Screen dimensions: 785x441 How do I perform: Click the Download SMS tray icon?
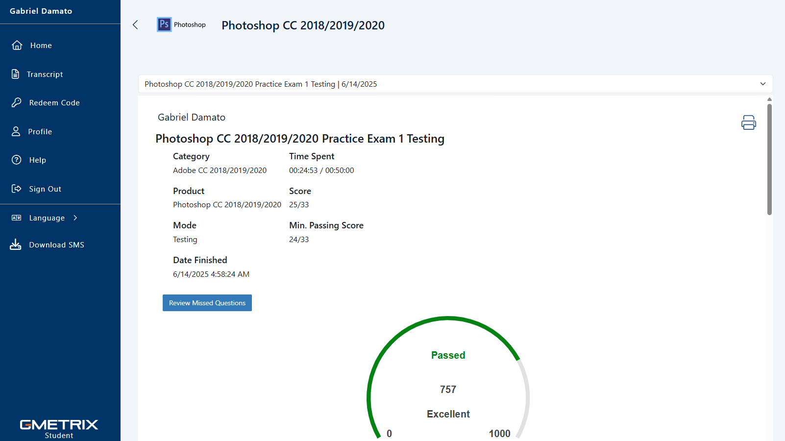16,245
